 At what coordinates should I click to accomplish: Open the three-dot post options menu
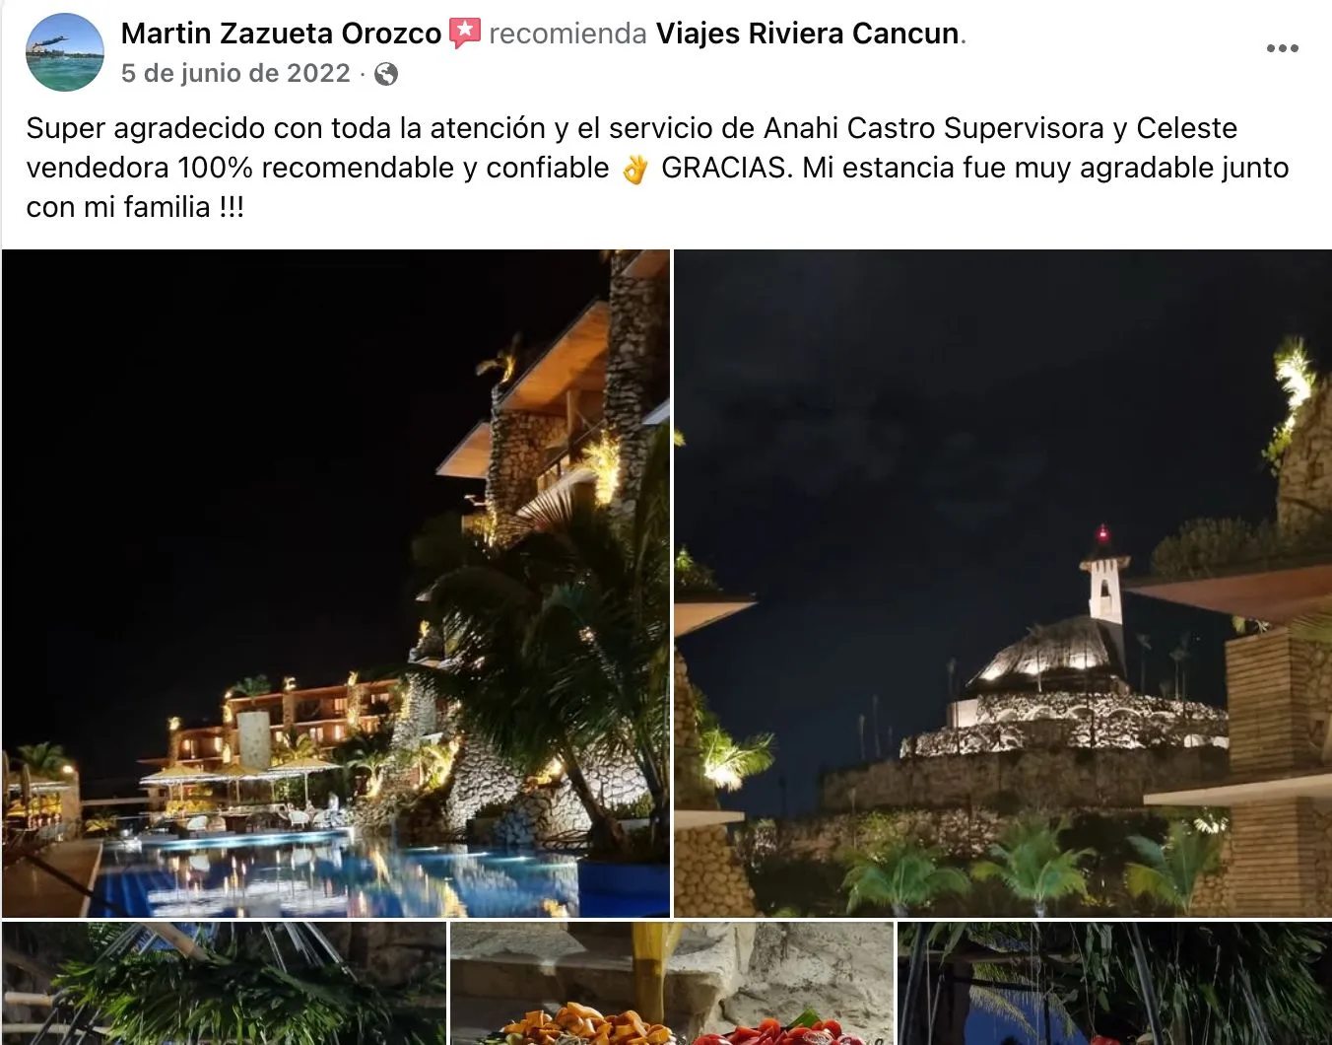coord(1282,48)
